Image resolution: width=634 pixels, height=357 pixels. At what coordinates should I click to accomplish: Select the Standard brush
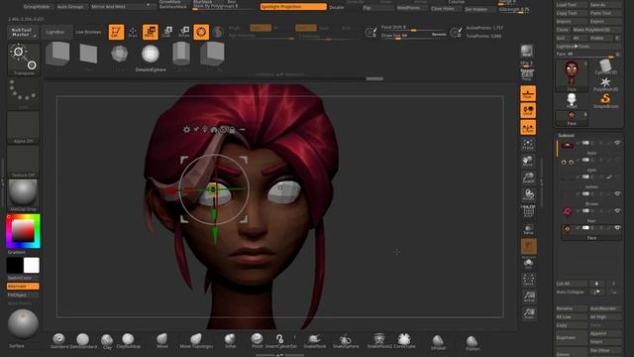pyautogui.click(x=59, y=341)
